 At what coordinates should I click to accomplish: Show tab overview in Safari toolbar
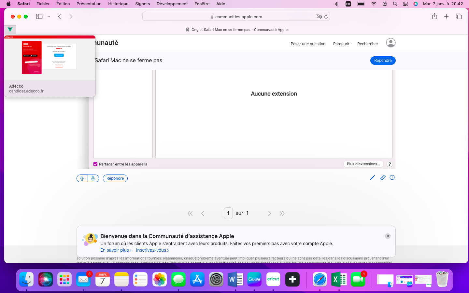[x=459, y=17]
